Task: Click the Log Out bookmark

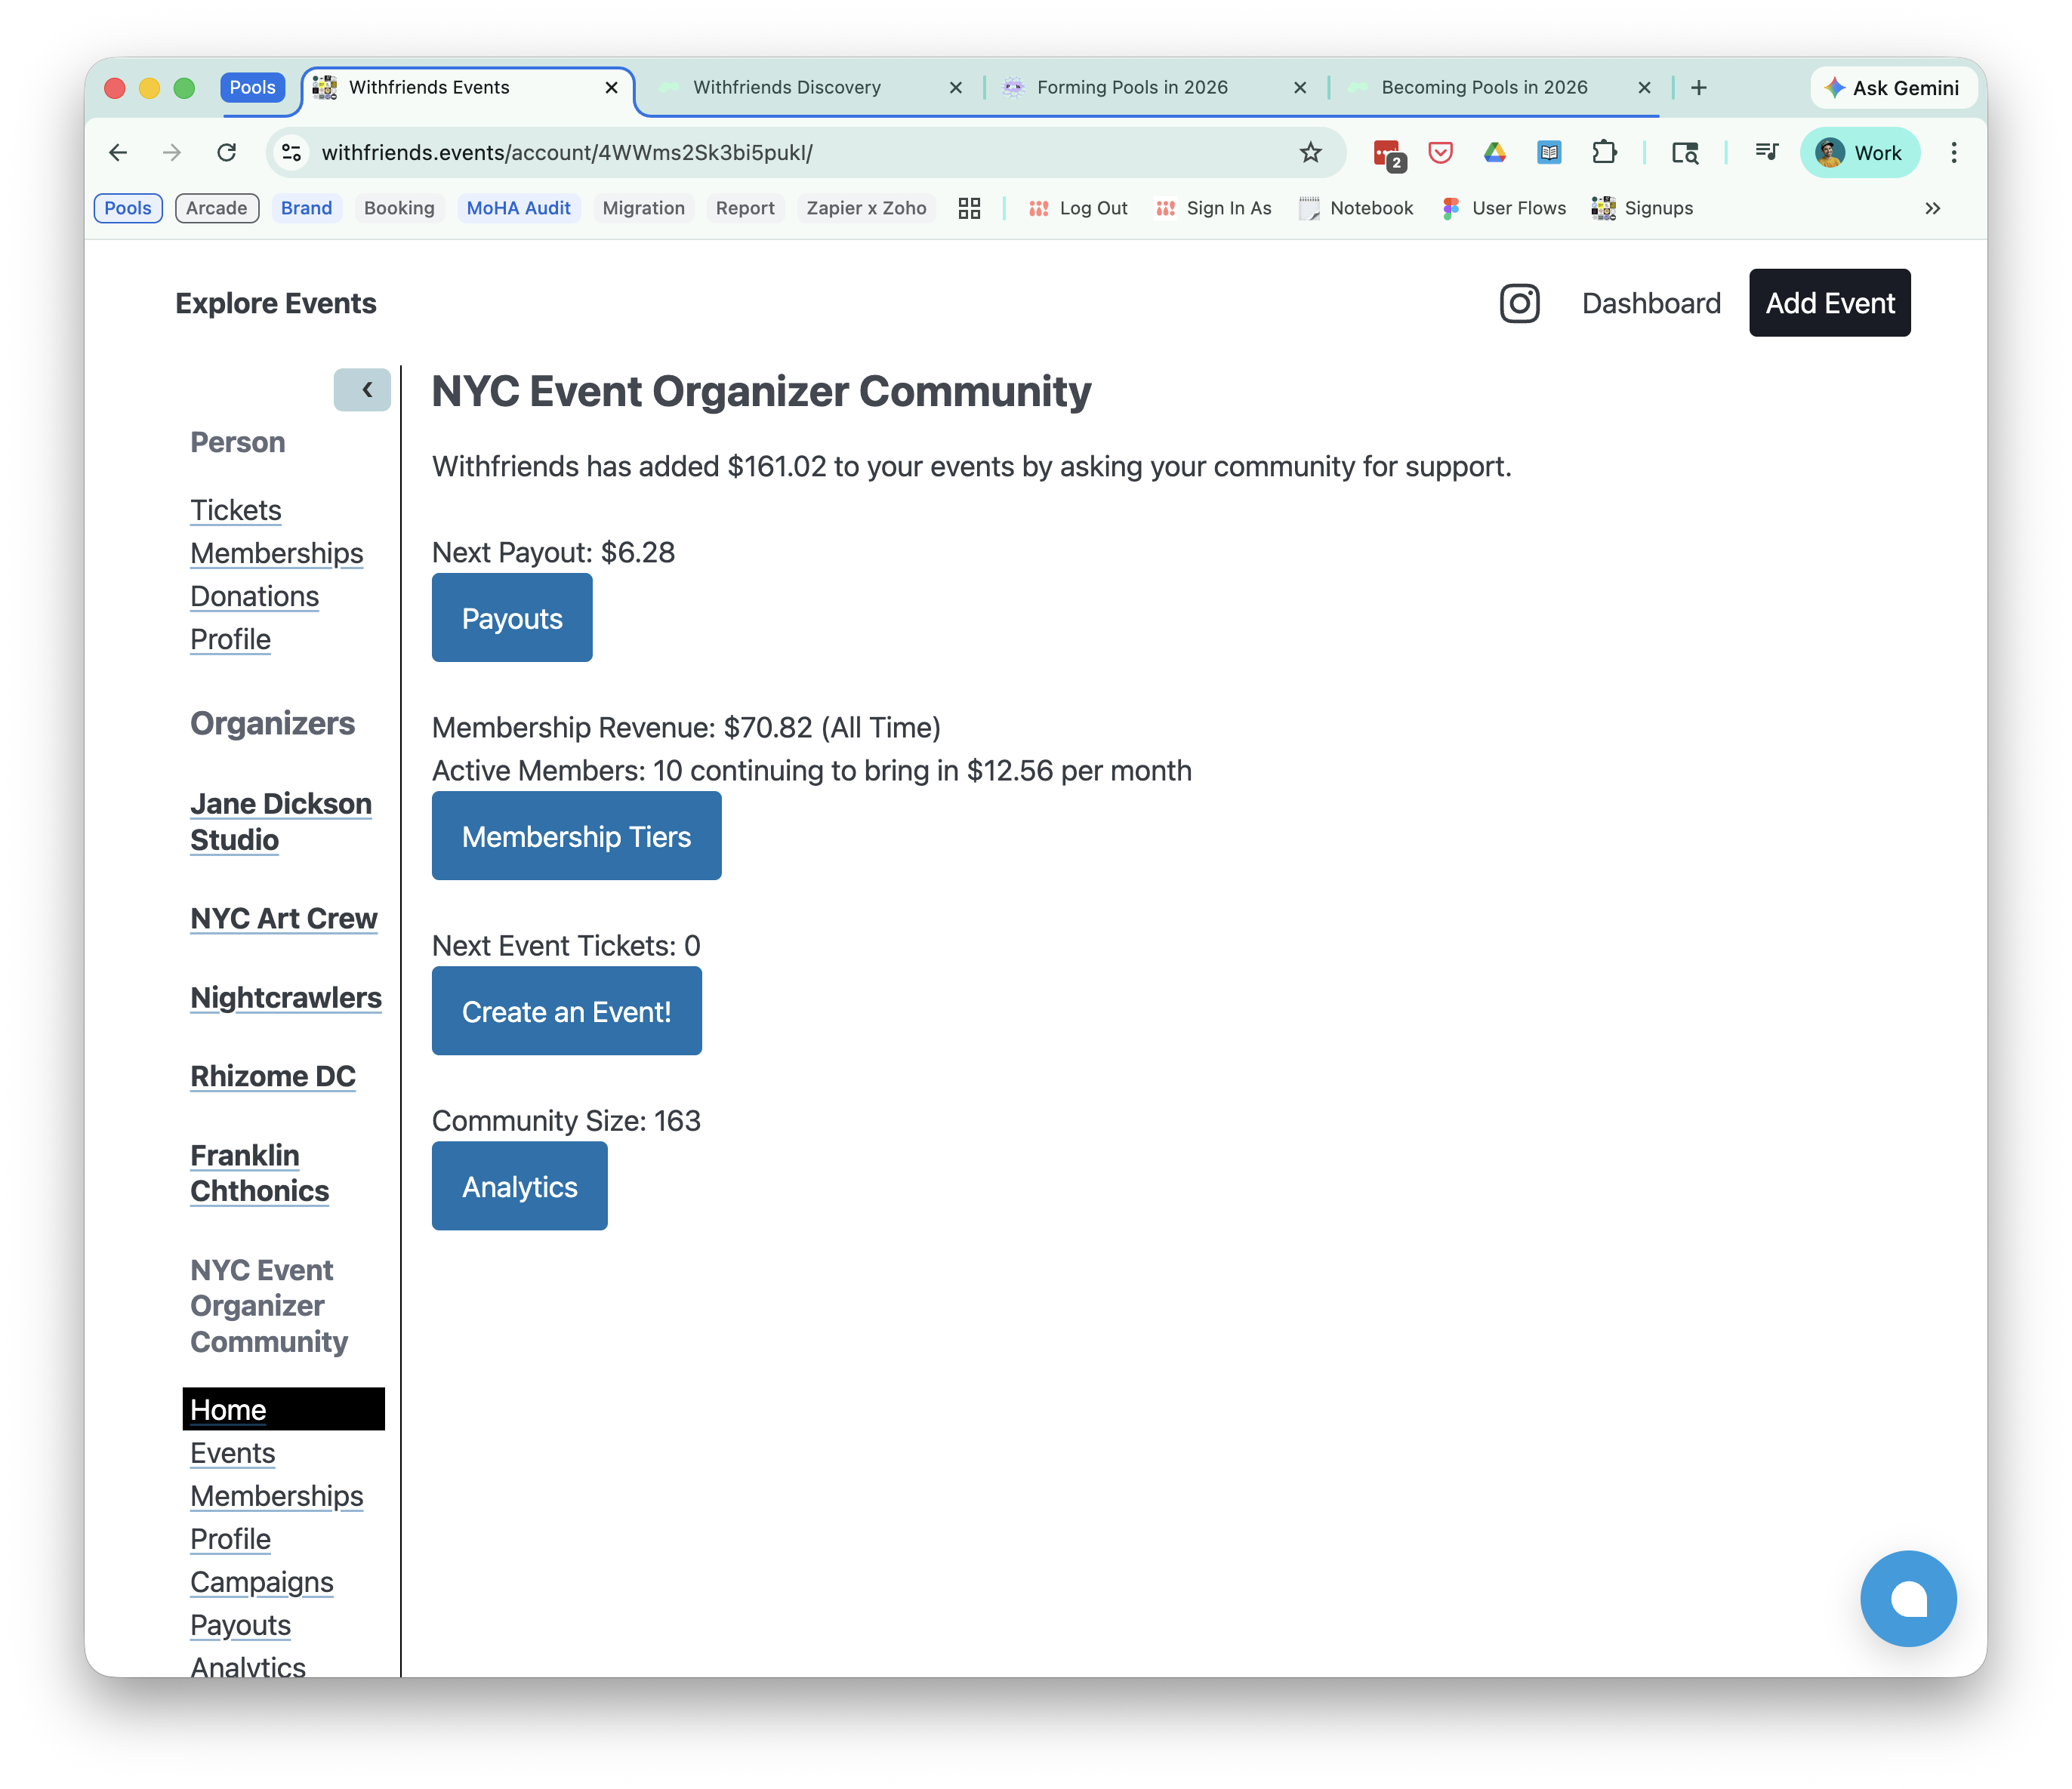Action: point(1078,208)
